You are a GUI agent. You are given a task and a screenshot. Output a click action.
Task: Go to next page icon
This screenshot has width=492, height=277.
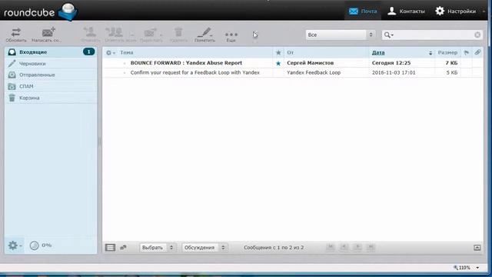[x=357, y=247]
